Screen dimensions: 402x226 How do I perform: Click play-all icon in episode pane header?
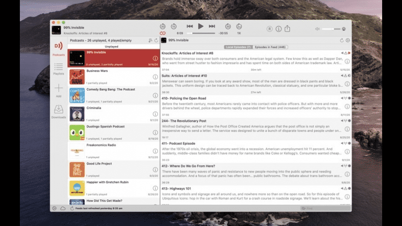click(x=347, y=41)
